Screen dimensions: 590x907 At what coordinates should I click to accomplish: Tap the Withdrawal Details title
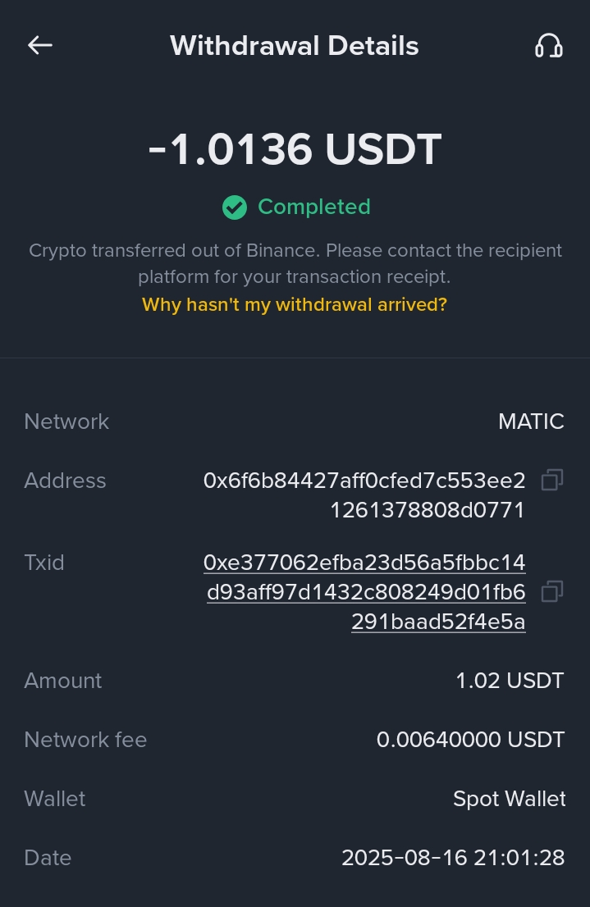(295, 46)
